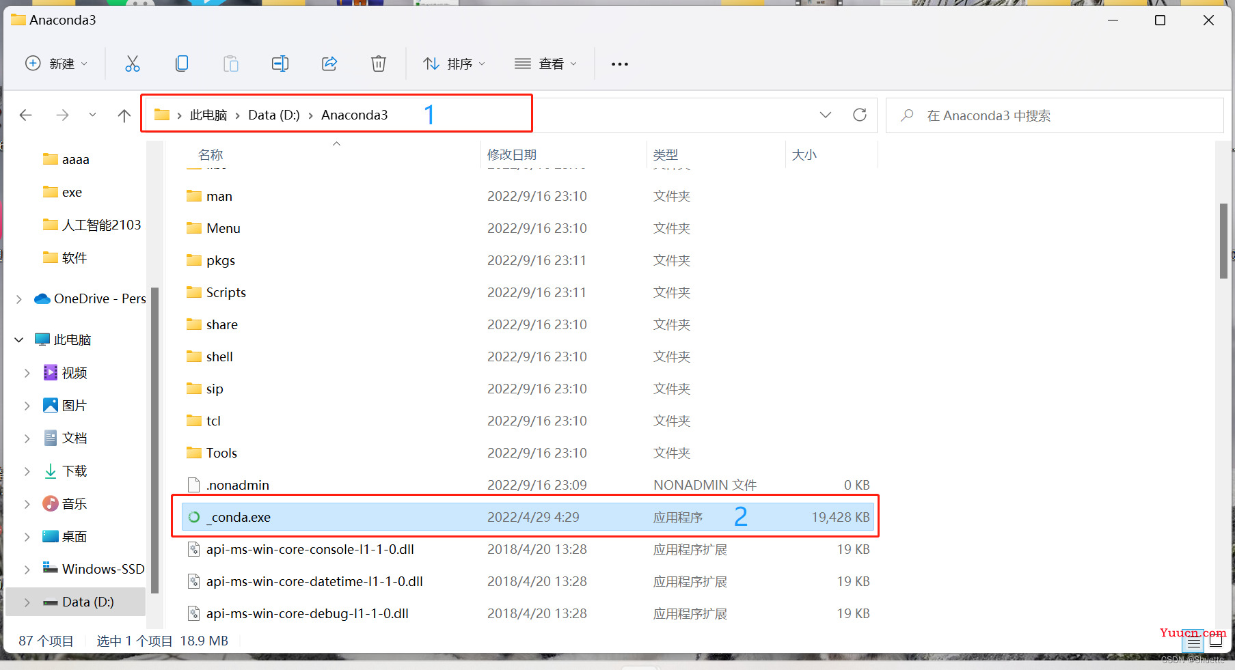
Task: Select the 软件 folder in sidebar
Action: [x=74, y=257]
